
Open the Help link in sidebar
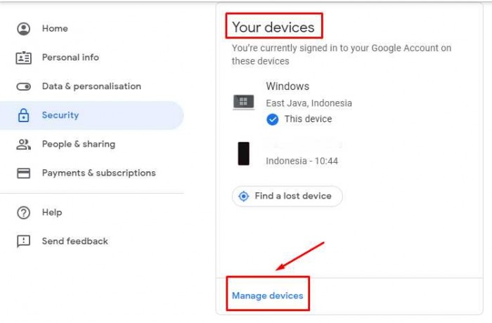tap(52, 212)
